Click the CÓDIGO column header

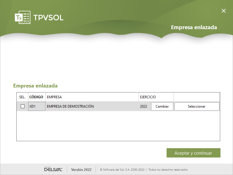coord(37,97)
